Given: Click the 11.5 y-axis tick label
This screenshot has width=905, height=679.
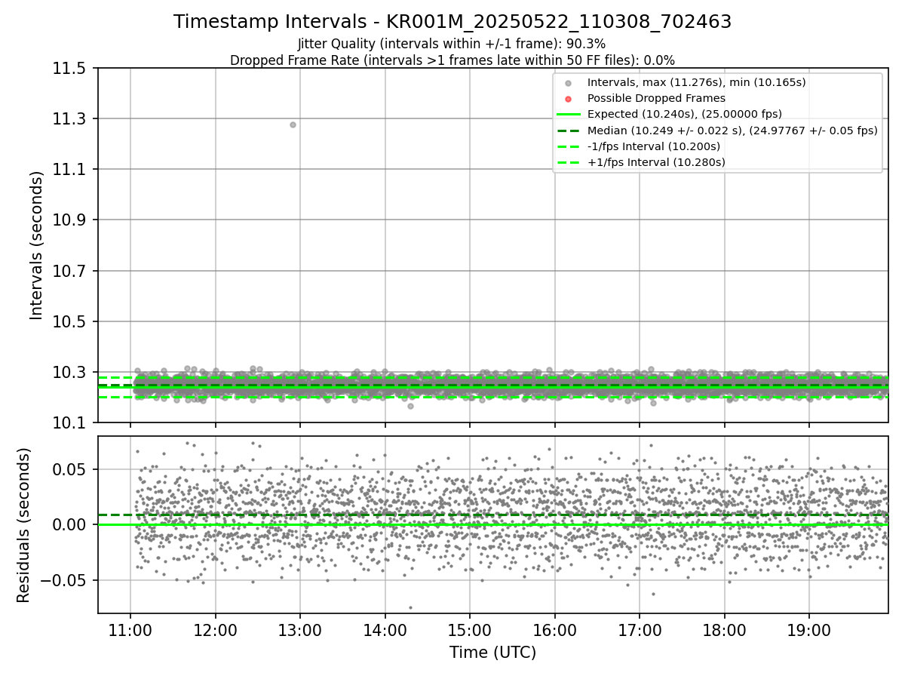Looking at the screenshot, I should [71, 69].
